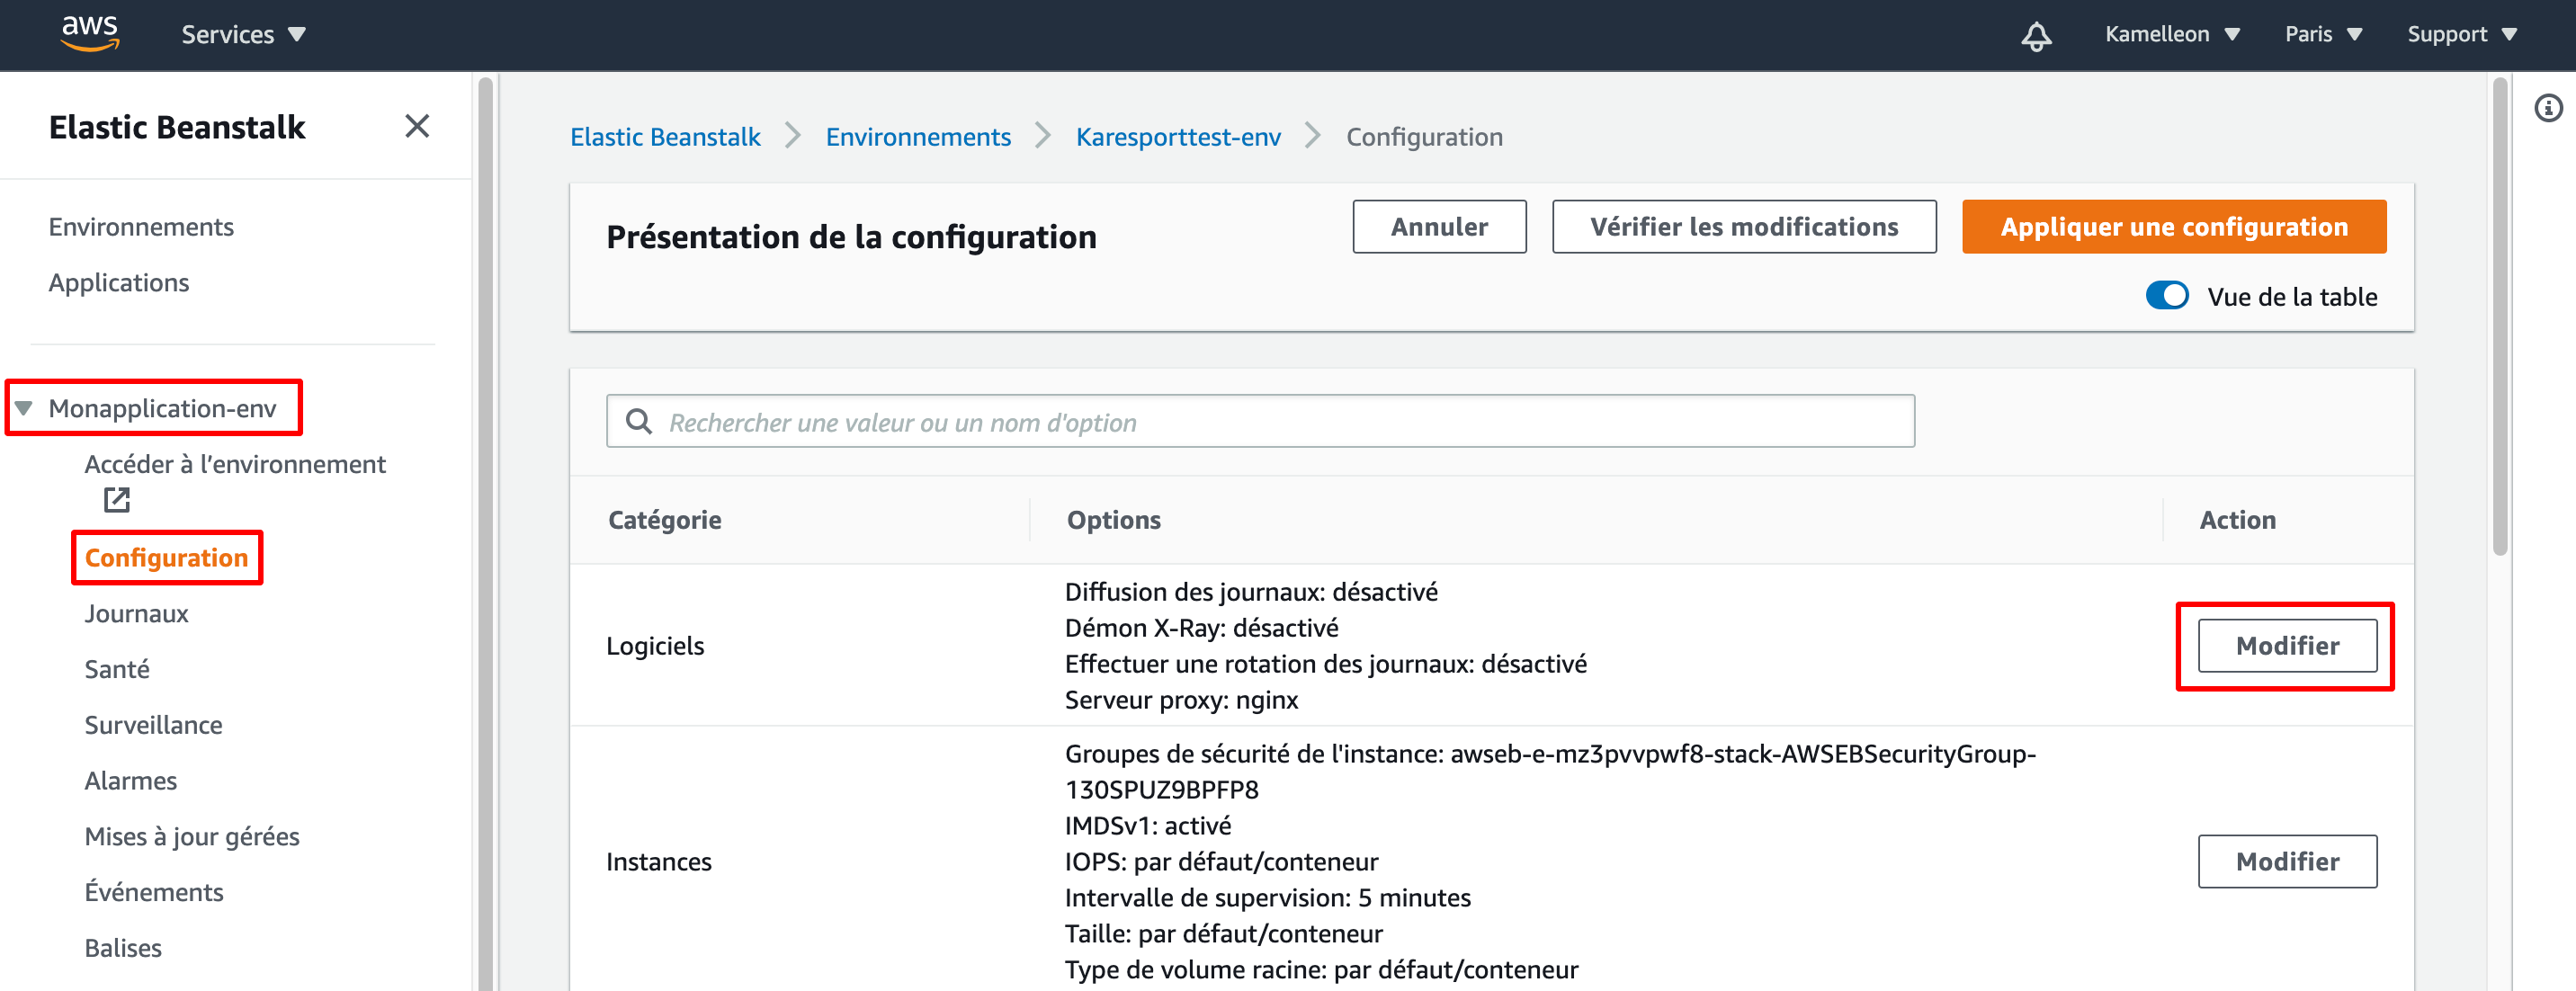Open the Services menu

coord(241,34)
